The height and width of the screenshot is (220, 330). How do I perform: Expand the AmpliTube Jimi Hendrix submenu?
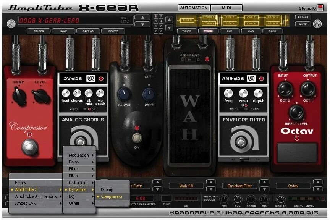36,196
